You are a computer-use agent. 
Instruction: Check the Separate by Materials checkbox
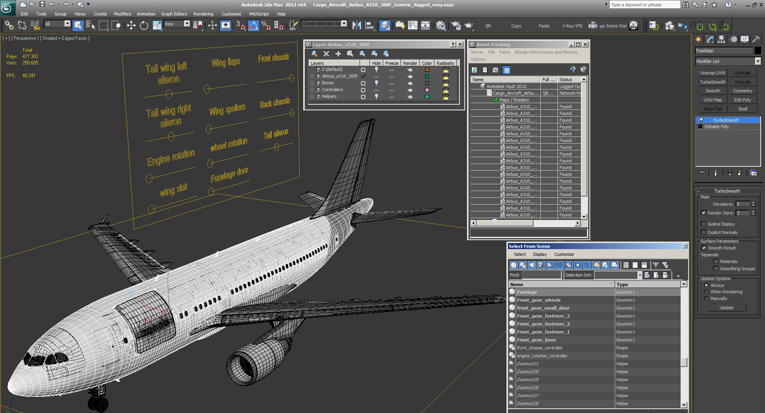pyautogui.click(x=716, y=261)
